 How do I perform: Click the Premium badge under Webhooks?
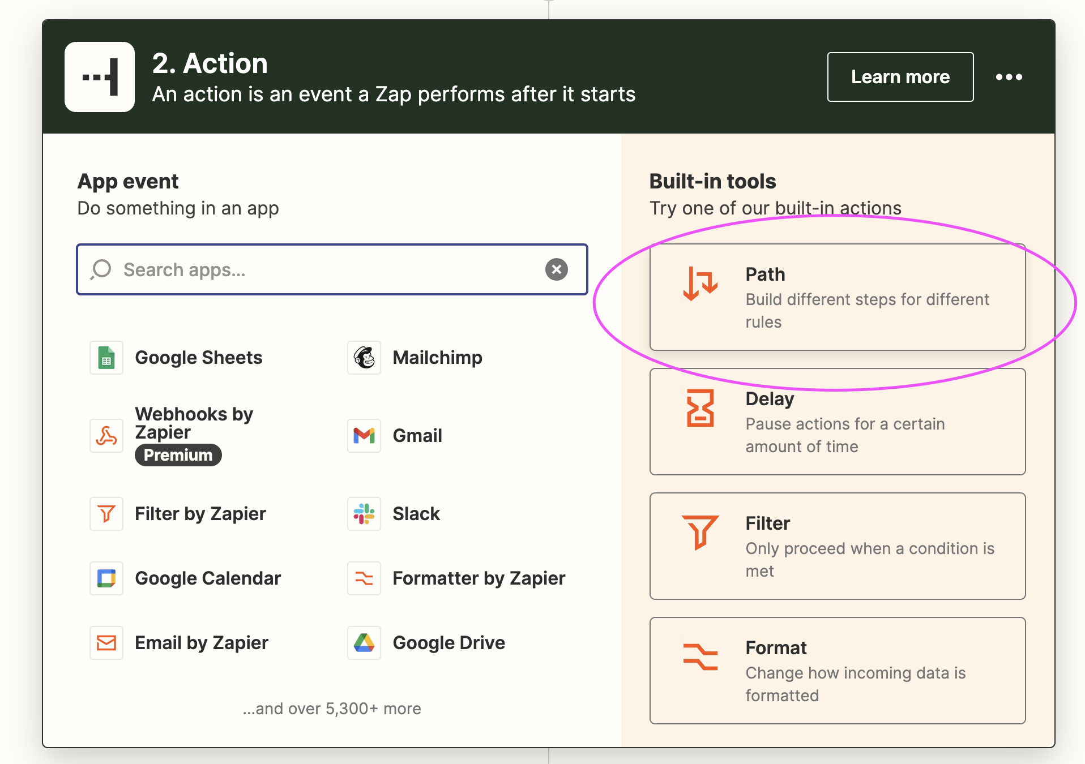pyautogui.click(x=178, y=455)
